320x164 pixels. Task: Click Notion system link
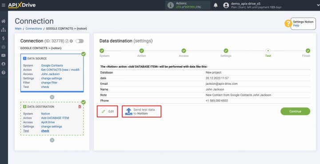pyautogui.click(x=45, y=114)
